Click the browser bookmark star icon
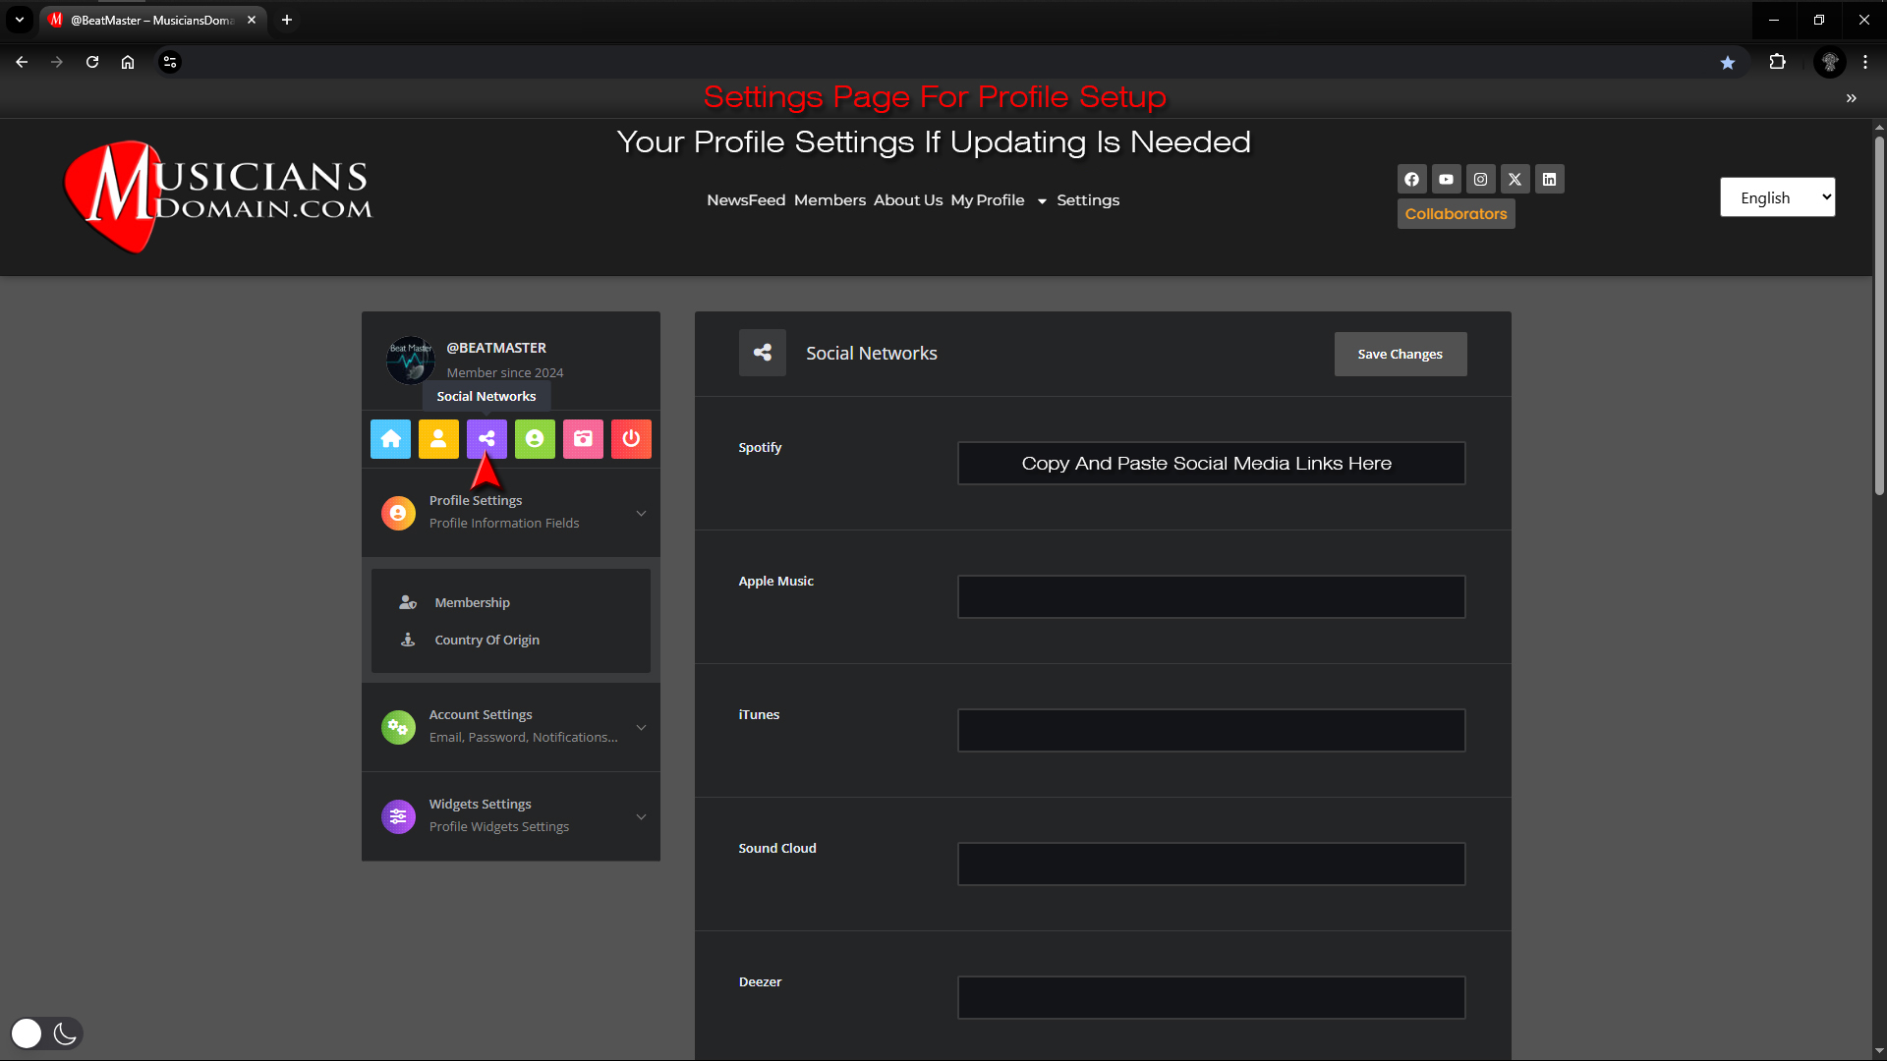This screenshot has width=1887, height=1061. [1728, 62]
